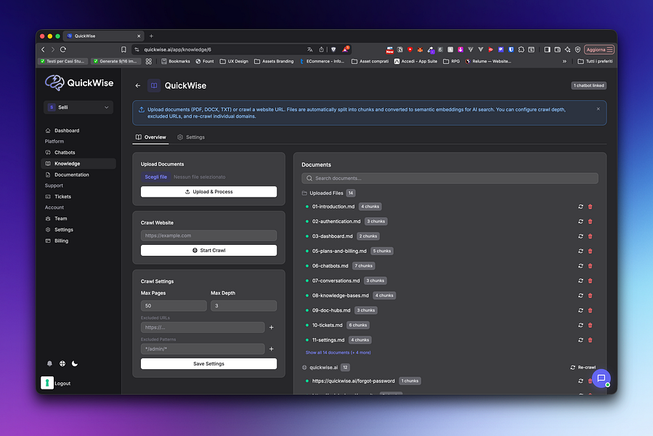The image size is (653, 436).
Task: Reprocess 10-tickets.md with refresh icon
Action: click(580, 325)
